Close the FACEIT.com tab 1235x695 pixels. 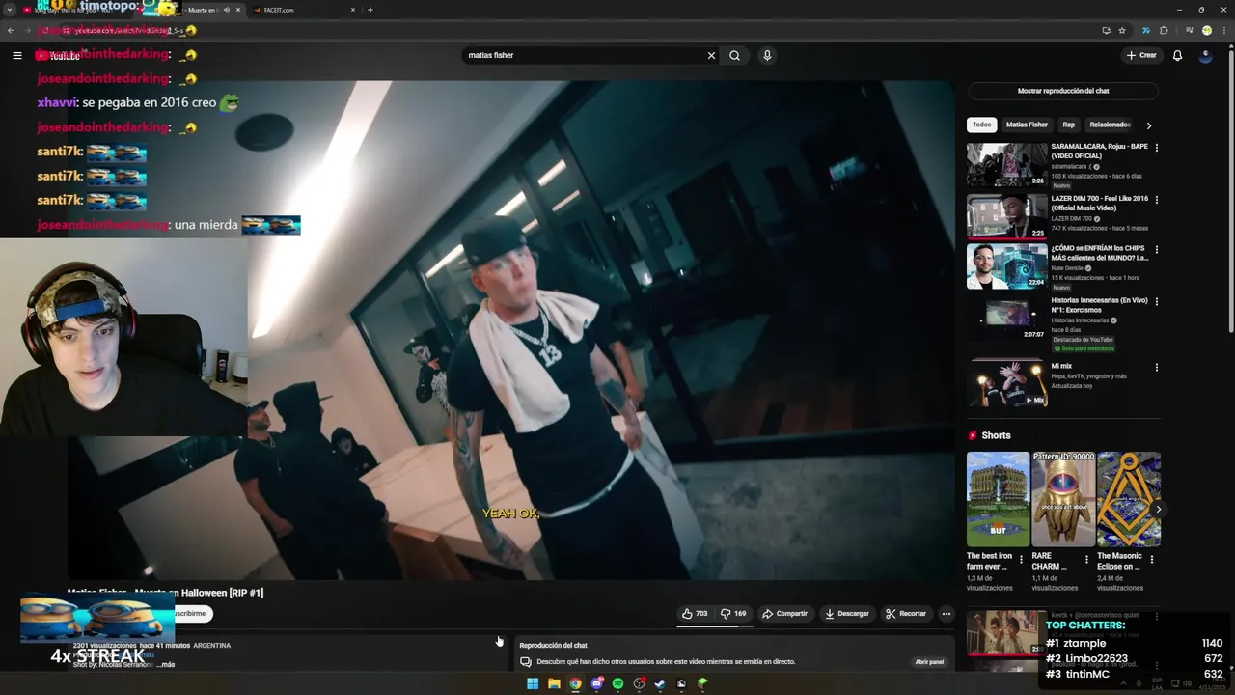(352, 10)
